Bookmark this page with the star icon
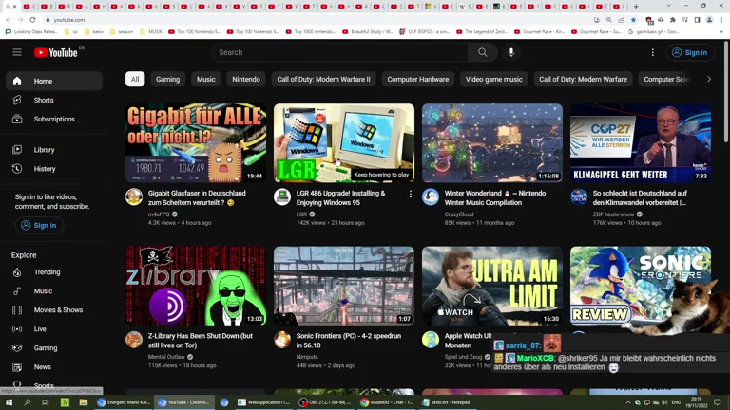730x410 pixels. 634,20
